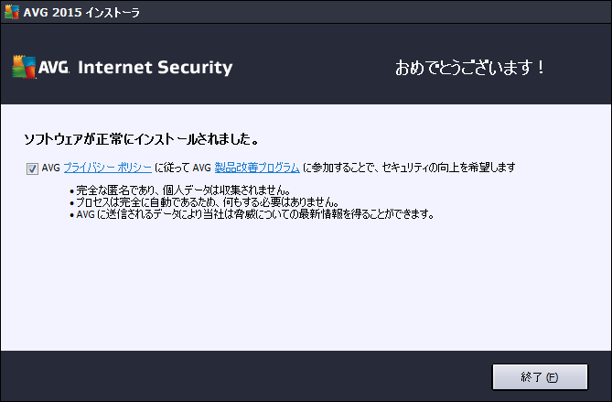Click the bullet stating プロセスは完全に自動
Viewport: 612px width, 402px height.
pos(204,202)
